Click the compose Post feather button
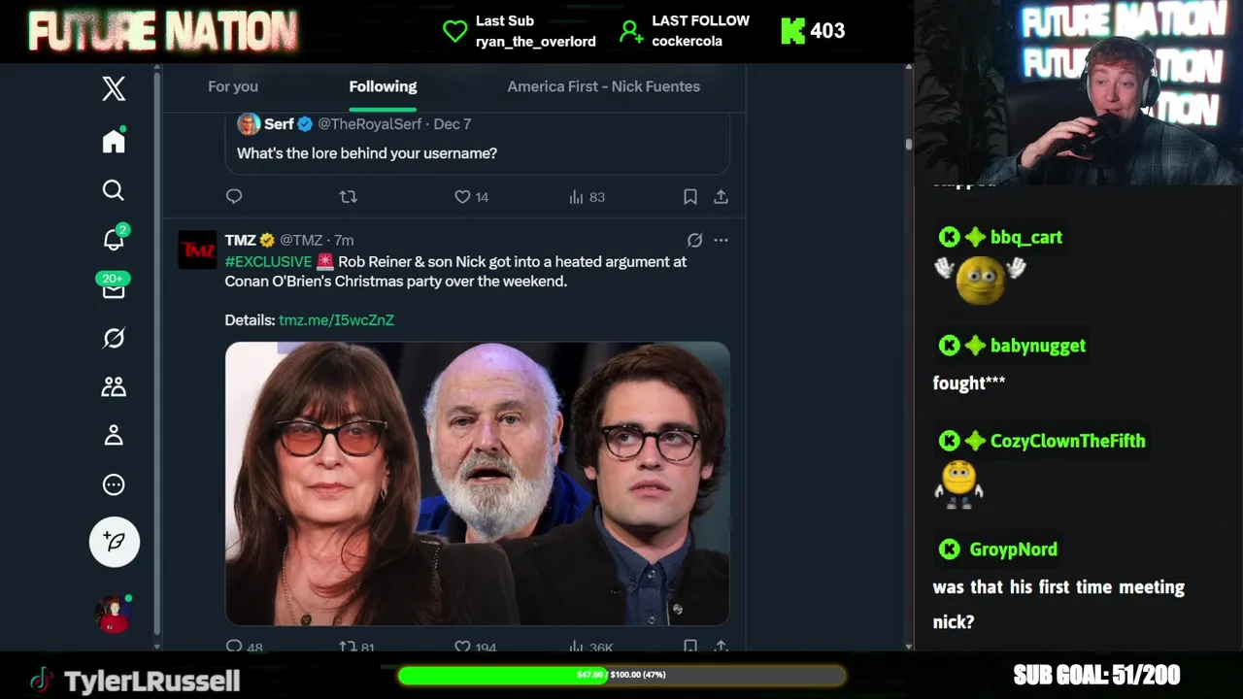The height and width of the screenshot is (699, 1243). pos(115,542)
